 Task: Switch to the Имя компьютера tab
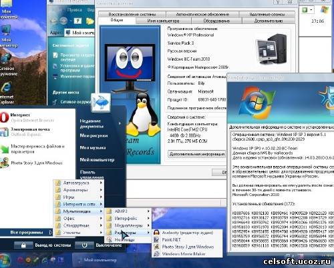tap(163, 21)
